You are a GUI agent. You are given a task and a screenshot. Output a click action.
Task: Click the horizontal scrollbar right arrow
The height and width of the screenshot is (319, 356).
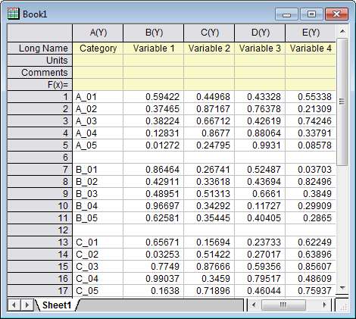pos(325,305)
